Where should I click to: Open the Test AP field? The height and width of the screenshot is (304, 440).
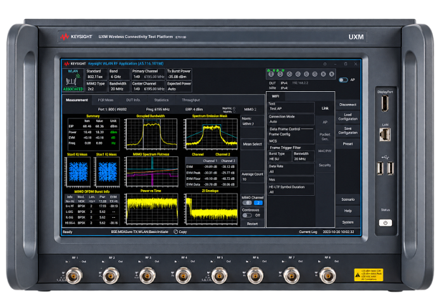coord(291,107)
